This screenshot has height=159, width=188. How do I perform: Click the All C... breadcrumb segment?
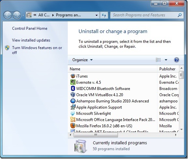[x=44, y=15]
